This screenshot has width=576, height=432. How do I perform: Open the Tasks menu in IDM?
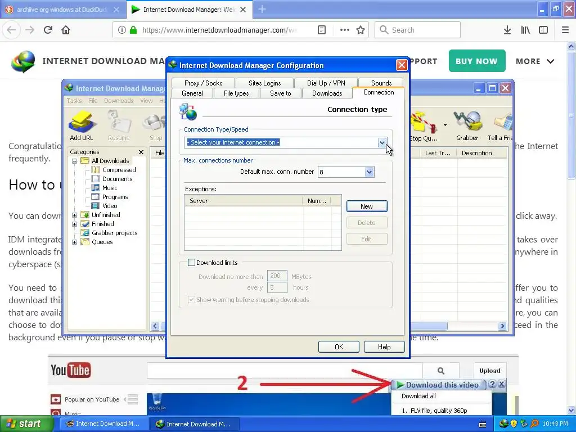coord(74,101)
